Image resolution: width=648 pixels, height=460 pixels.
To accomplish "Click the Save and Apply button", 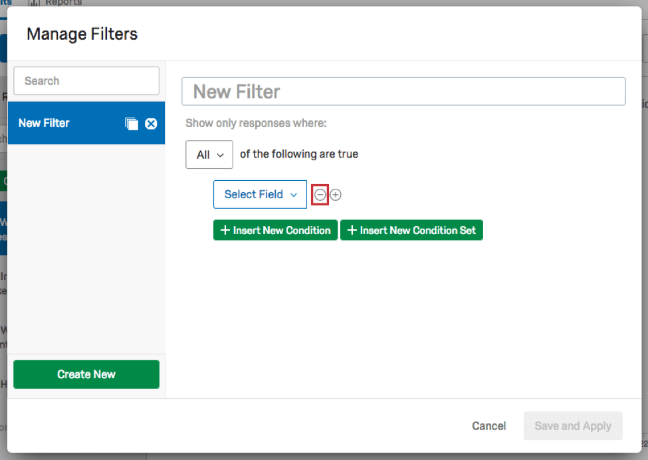I will click(572, 426).
